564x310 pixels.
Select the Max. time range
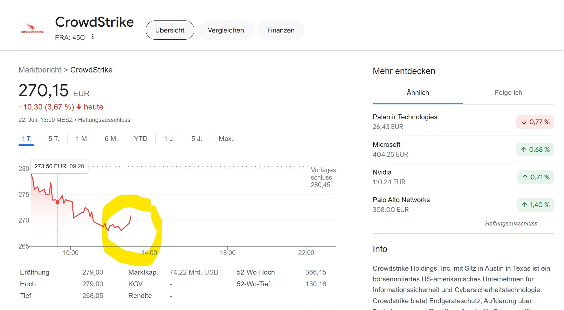(x=226, y=139)
